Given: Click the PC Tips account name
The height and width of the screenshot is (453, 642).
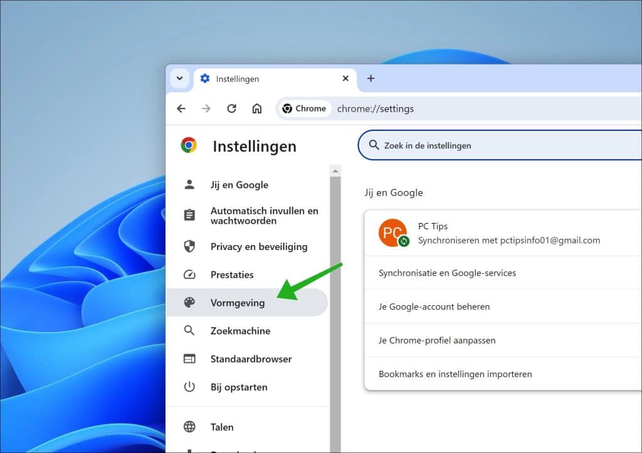Looking at the screenshot, I should click(x=433, y=226).
